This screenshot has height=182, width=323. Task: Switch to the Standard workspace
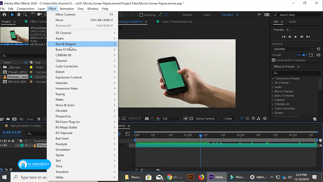227,15
